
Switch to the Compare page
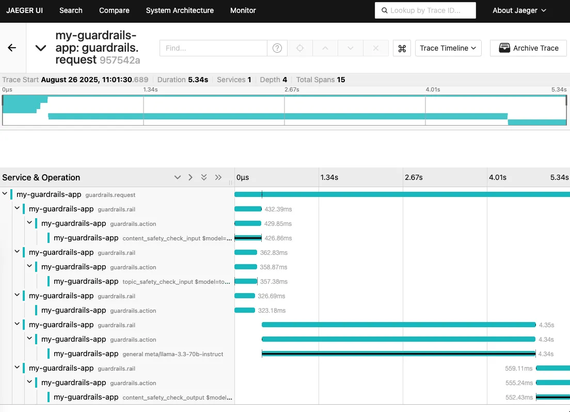click(114, 10)
